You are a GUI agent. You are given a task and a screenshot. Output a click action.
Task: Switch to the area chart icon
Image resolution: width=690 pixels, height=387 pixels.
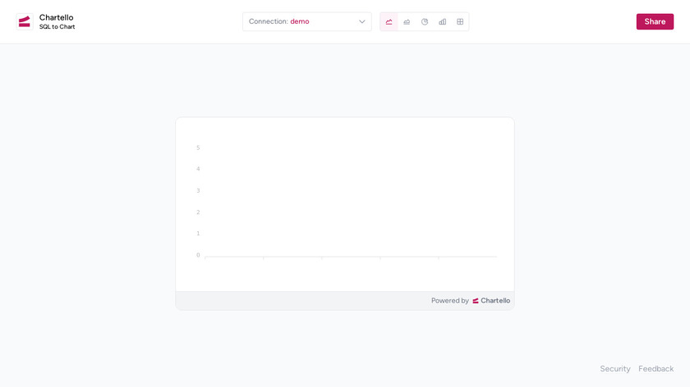[407, 21]
